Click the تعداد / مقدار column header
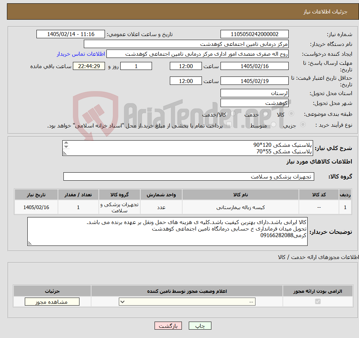Screen dimensions: 359x338 [78, 195]
